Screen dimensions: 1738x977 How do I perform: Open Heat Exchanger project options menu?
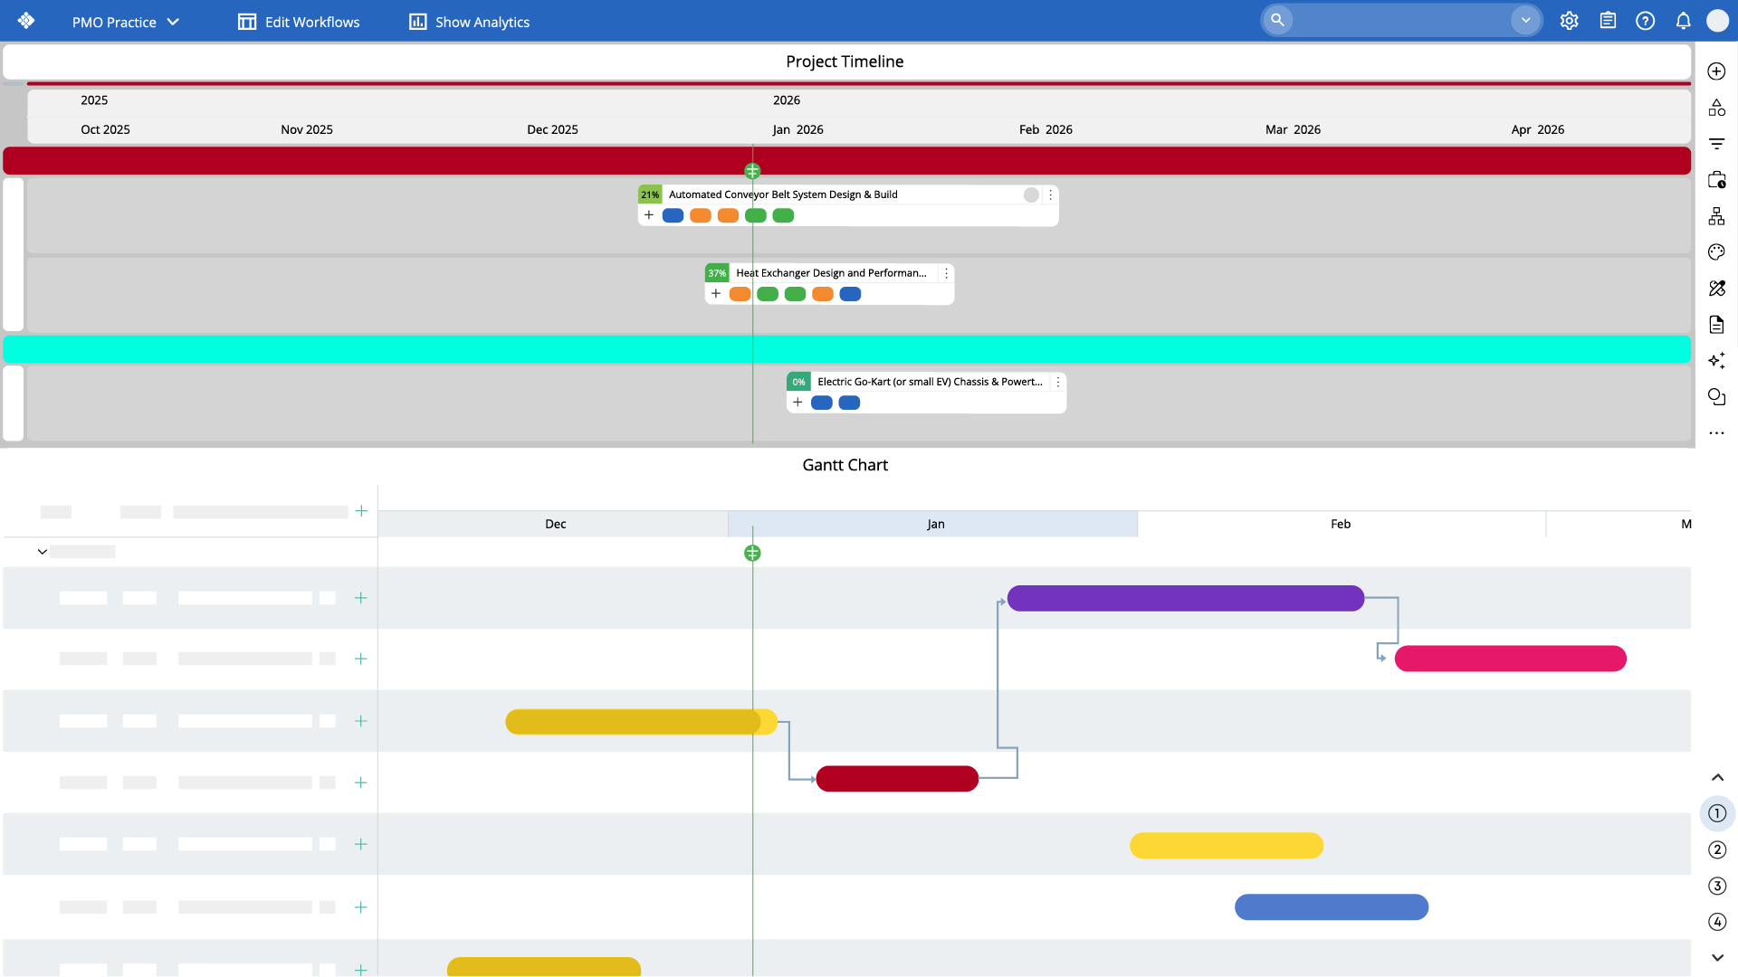[x=946, y=273]
